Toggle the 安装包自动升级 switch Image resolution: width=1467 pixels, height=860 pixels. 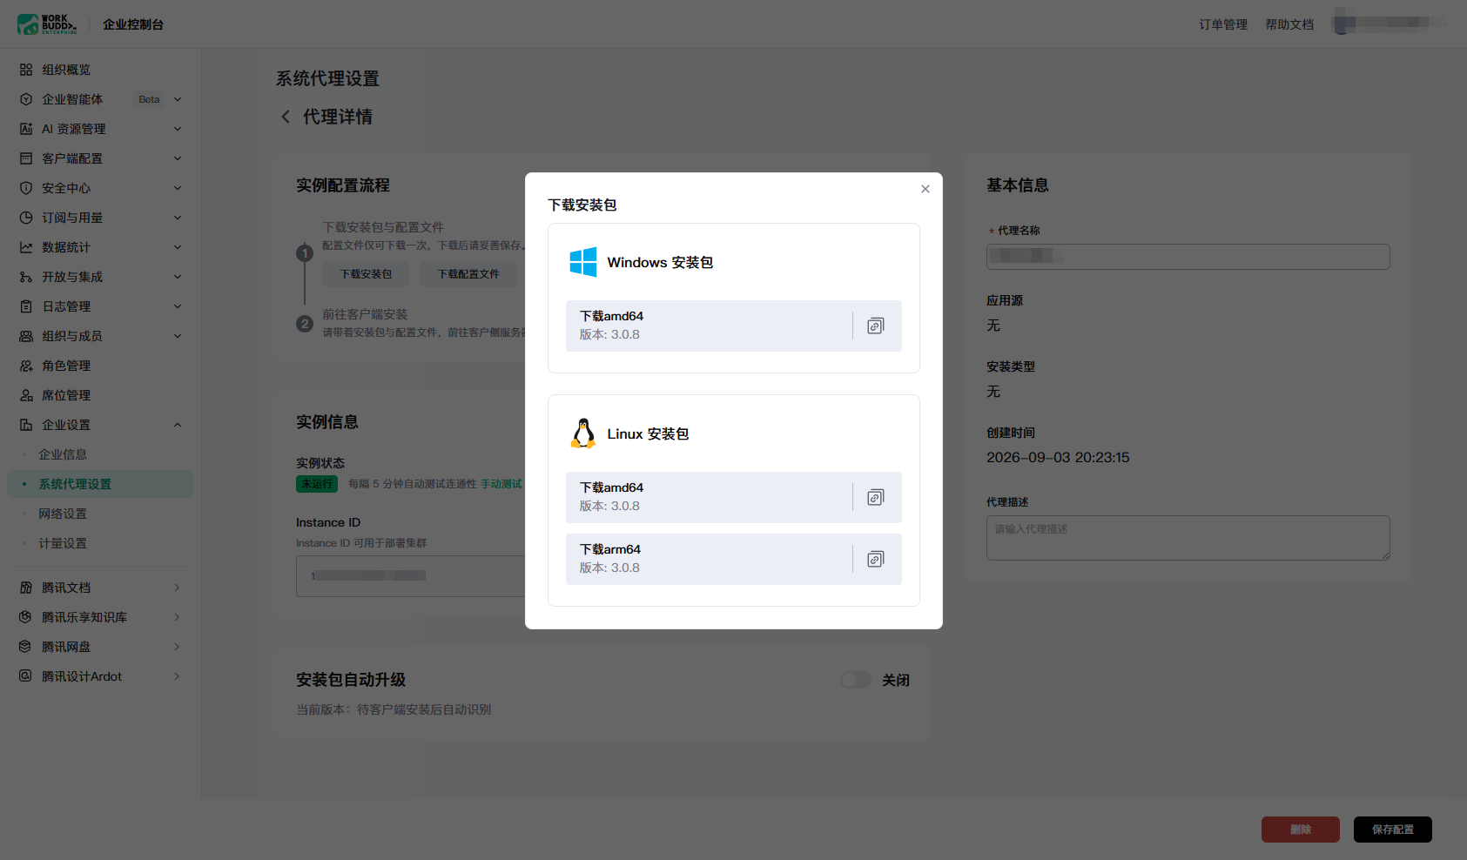856,680
